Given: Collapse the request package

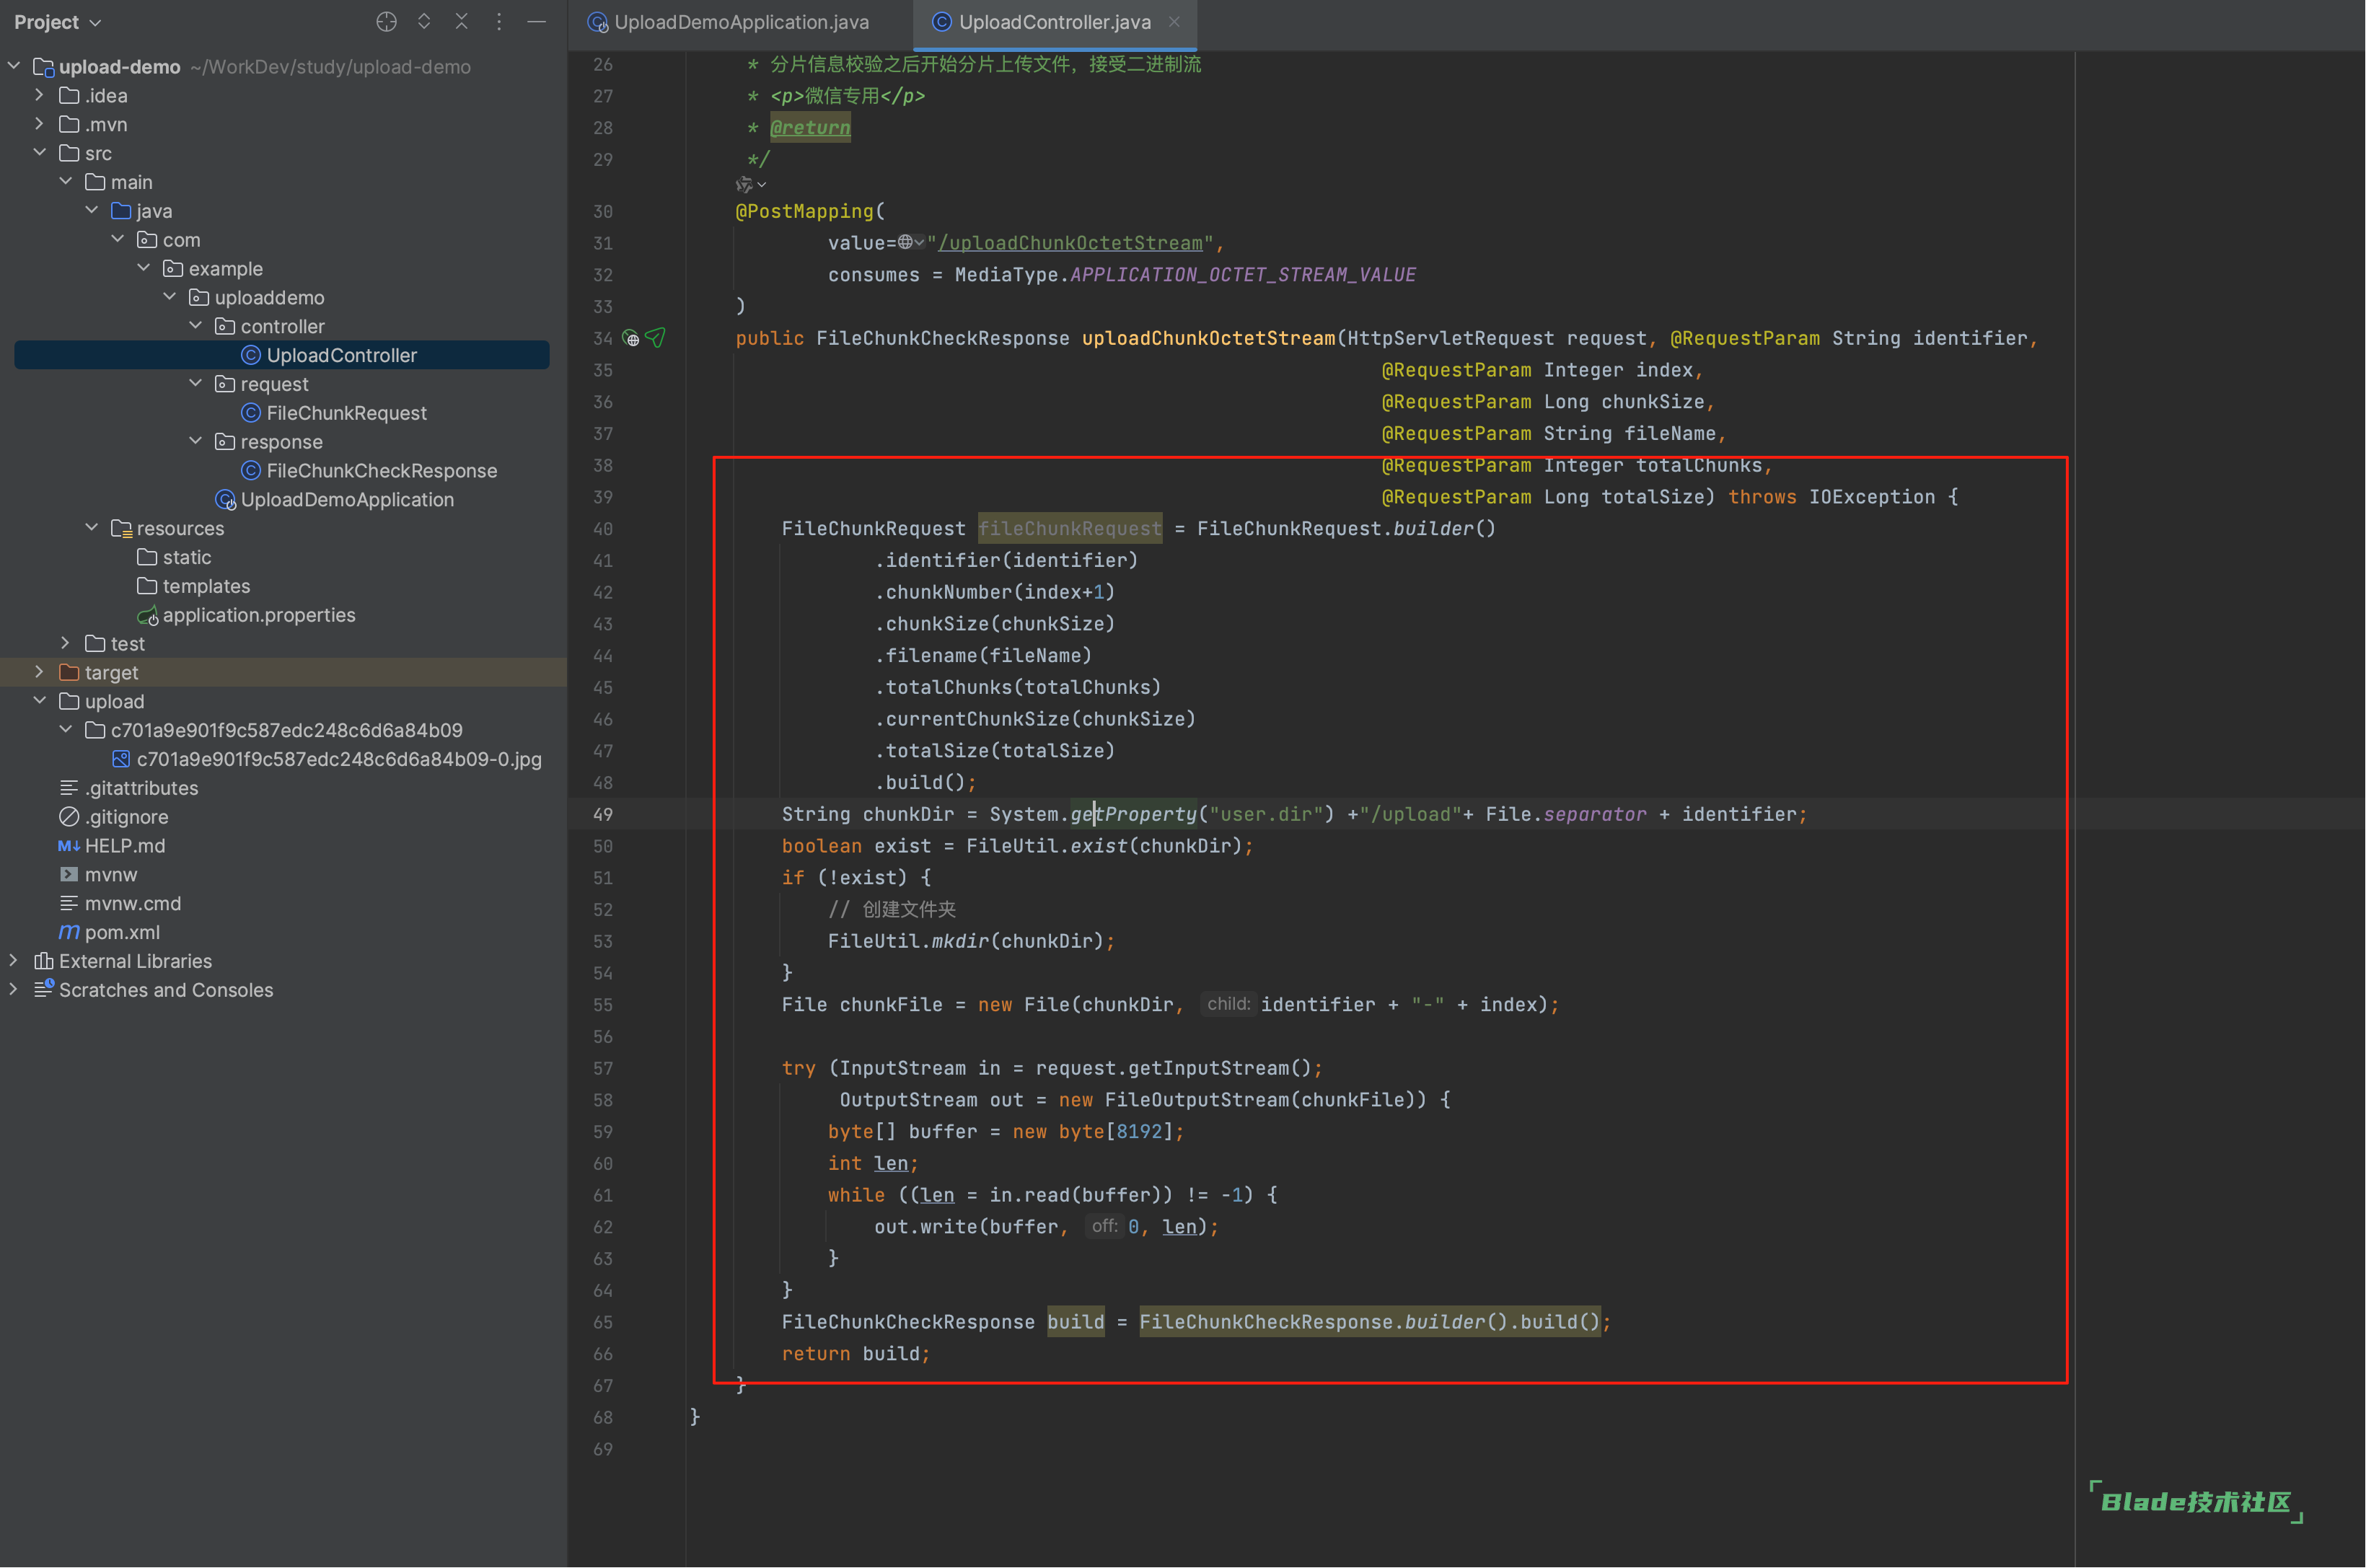Looking at the screenshot, I should coord(195,384).
